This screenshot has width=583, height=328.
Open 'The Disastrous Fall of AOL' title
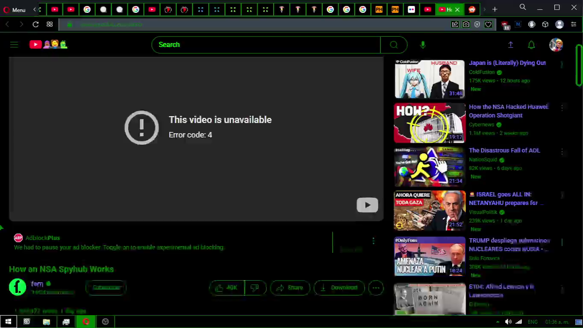click(504, 150)
